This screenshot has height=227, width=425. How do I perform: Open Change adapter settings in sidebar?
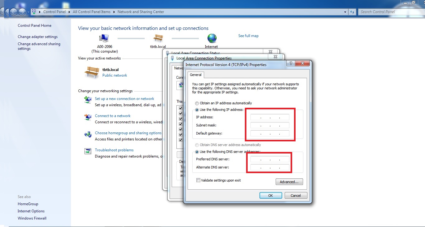pos(38,37)
